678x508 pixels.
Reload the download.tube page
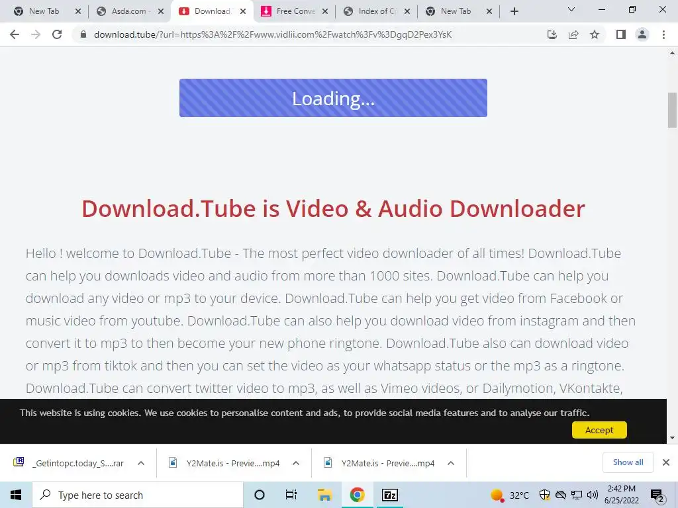pyautogui.click(x=57, y=34)
